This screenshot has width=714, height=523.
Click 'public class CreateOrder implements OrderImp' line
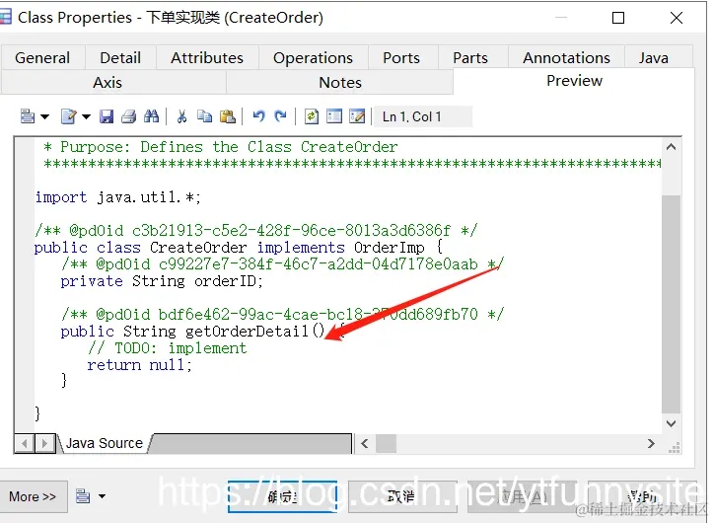238,248
